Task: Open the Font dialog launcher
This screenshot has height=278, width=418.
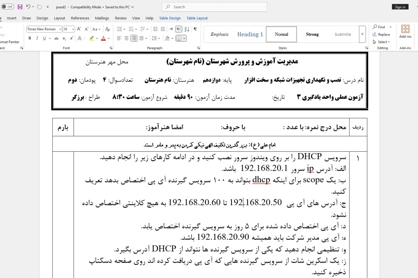Action: pyautogui.click(x=111, y=48)
